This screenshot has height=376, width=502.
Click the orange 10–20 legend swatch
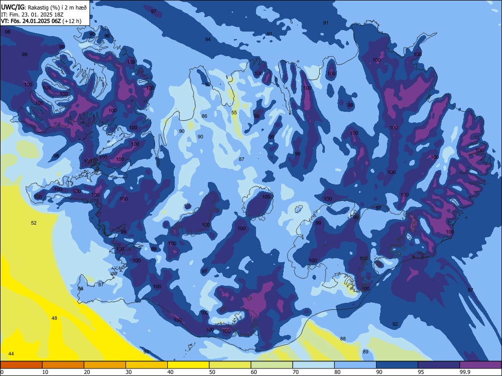tap(63, 365)
